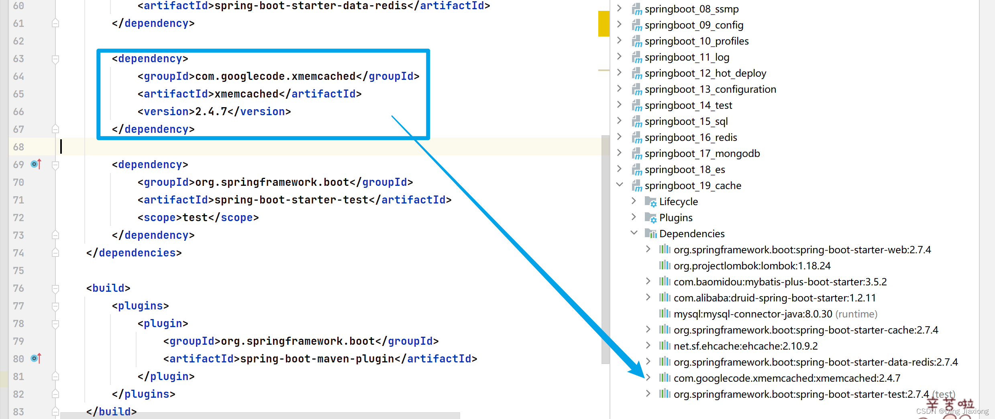Click the library icon for druid-spring-boot-starter

pyautogui.click(x=665, y=297)
